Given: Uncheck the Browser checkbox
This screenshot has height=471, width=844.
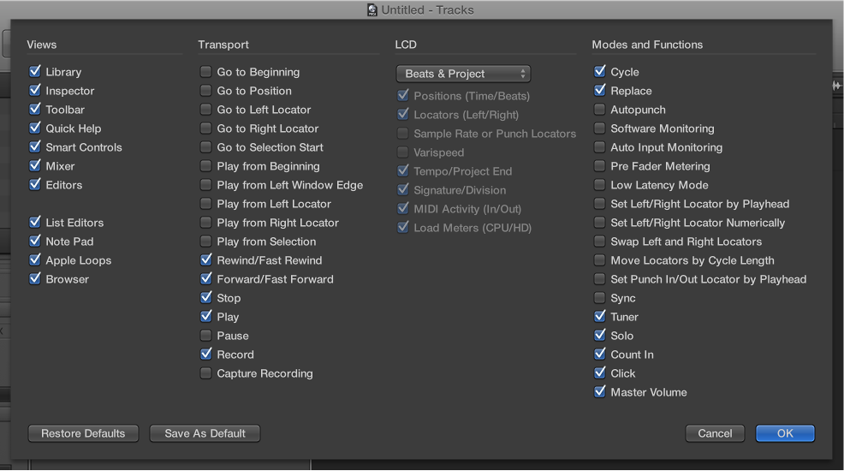Looking at the screenshot, I should (x=35, y=279).
